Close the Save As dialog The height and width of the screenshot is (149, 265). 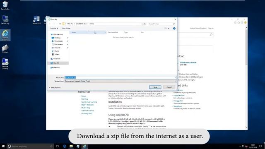[x=175, y=19]
